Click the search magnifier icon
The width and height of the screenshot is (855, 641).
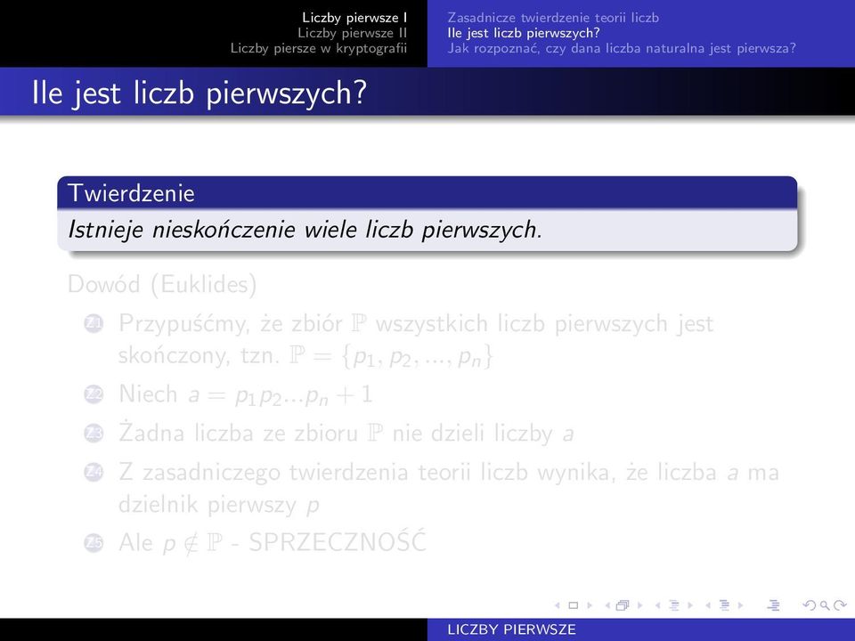pyautogui.click(x=825, y=605)
